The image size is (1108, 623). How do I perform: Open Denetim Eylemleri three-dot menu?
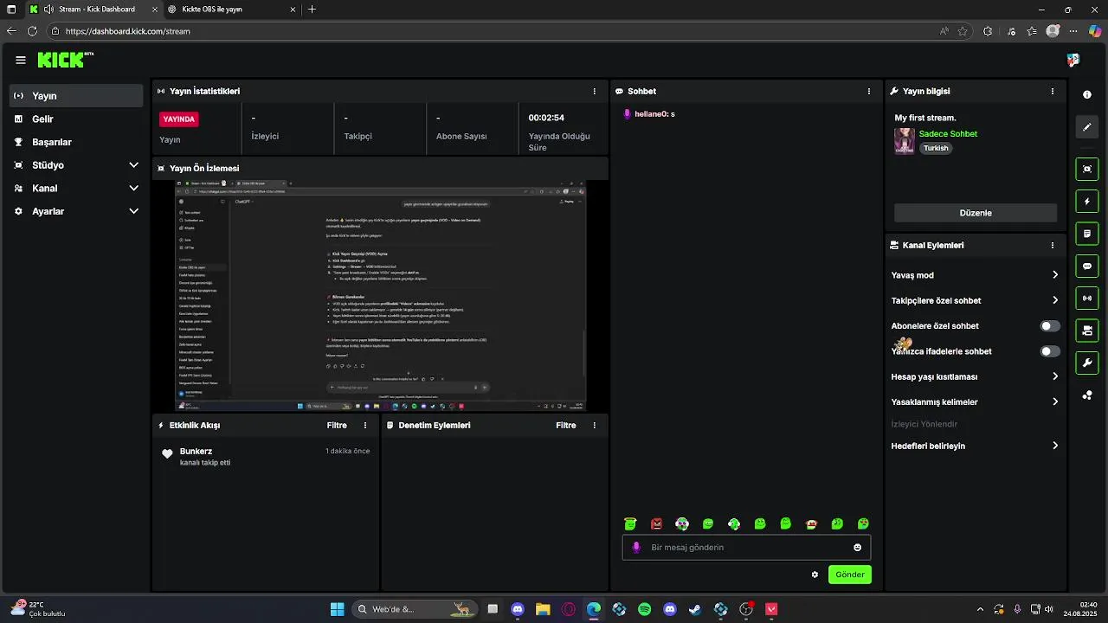594,425
